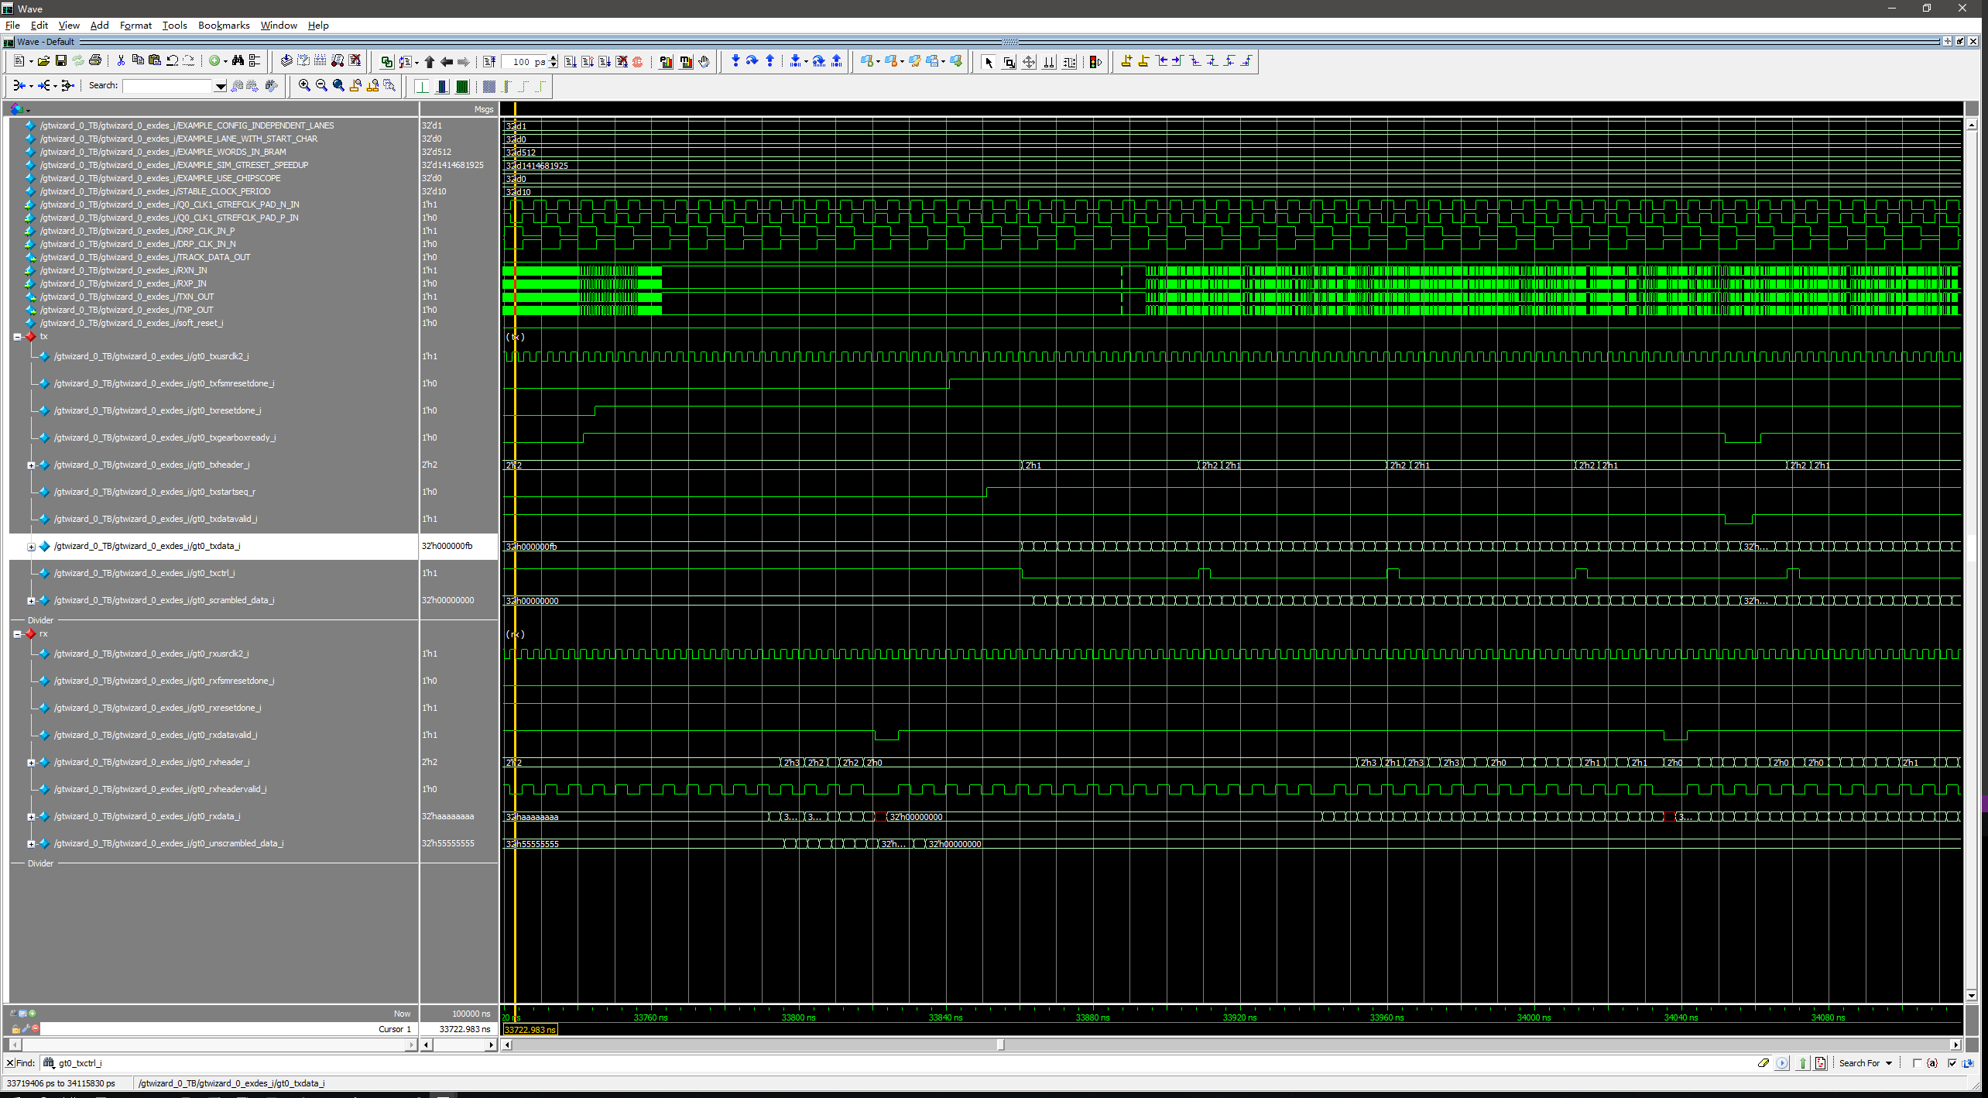Increment the 100 ps run length stepper
The height and width of the screenshot is (1098, 1988).
553,58
